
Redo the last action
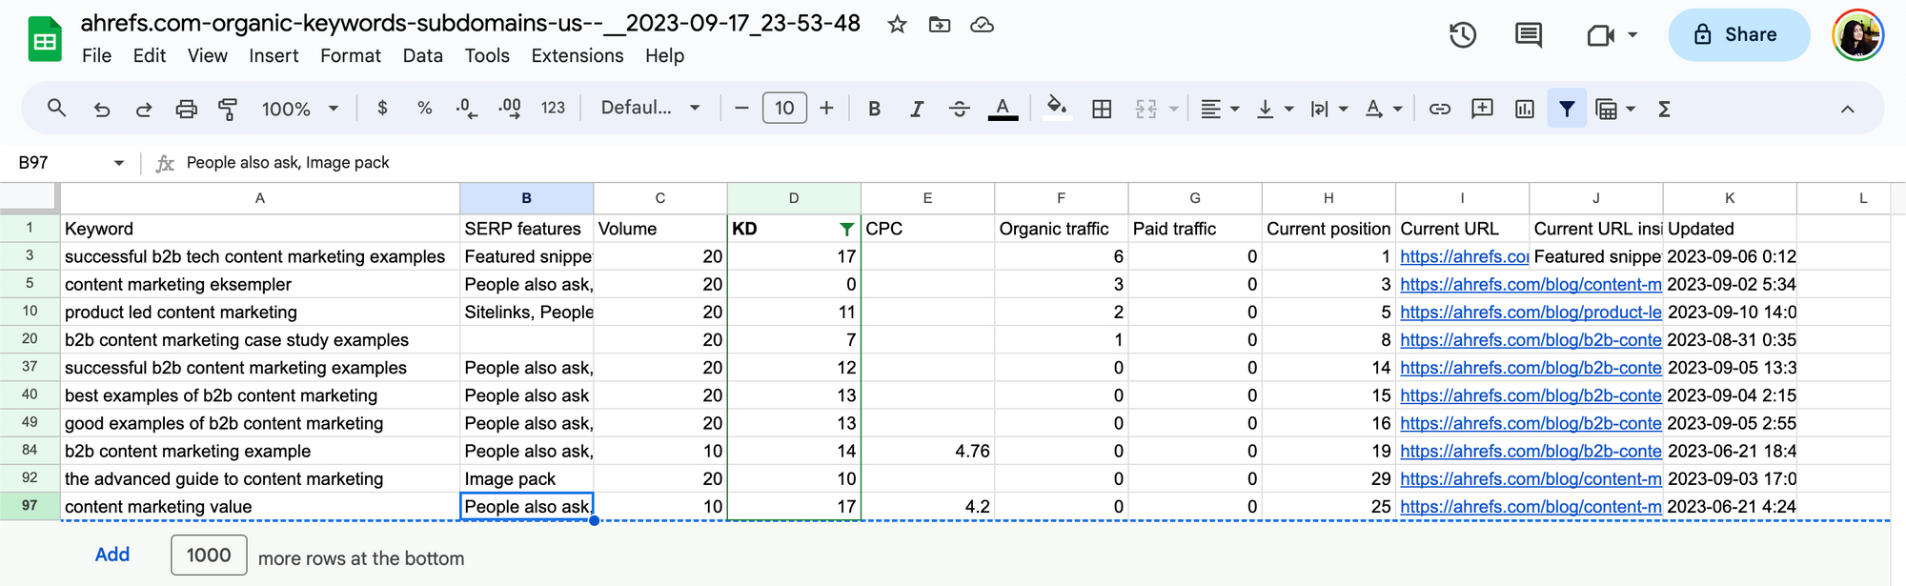tap(144, 110)
